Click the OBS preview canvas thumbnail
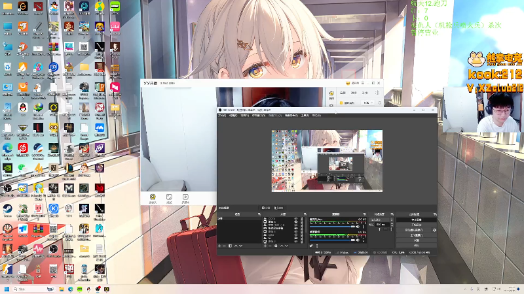The width and height of the screenshot is (524, 294). click(x=327, y=161)
